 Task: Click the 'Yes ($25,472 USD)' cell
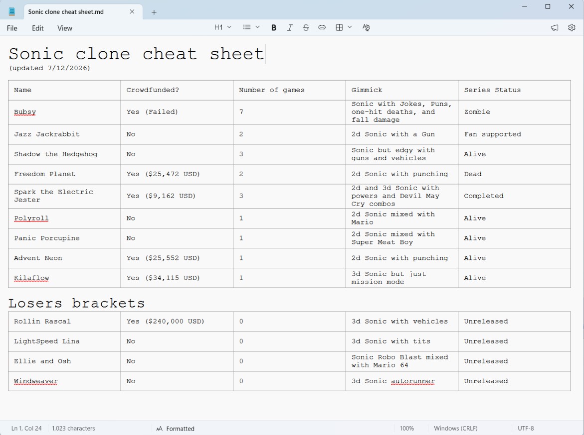click(x=177, y=174)
